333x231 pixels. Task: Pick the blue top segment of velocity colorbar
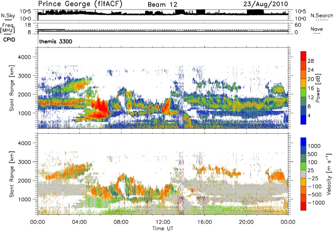pyautogui.click(x=303, y=142)
